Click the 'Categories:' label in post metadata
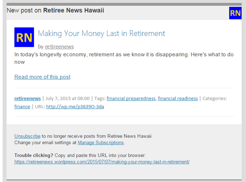Screen dimensions: 246x182 pos(215,98)
